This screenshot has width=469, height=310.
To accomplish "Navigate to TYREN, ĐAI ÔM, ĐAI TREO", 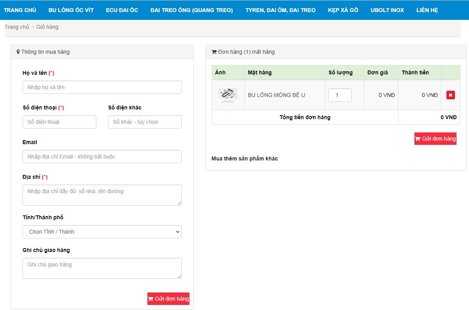I will pyautogui.click(x=280, y=10).
